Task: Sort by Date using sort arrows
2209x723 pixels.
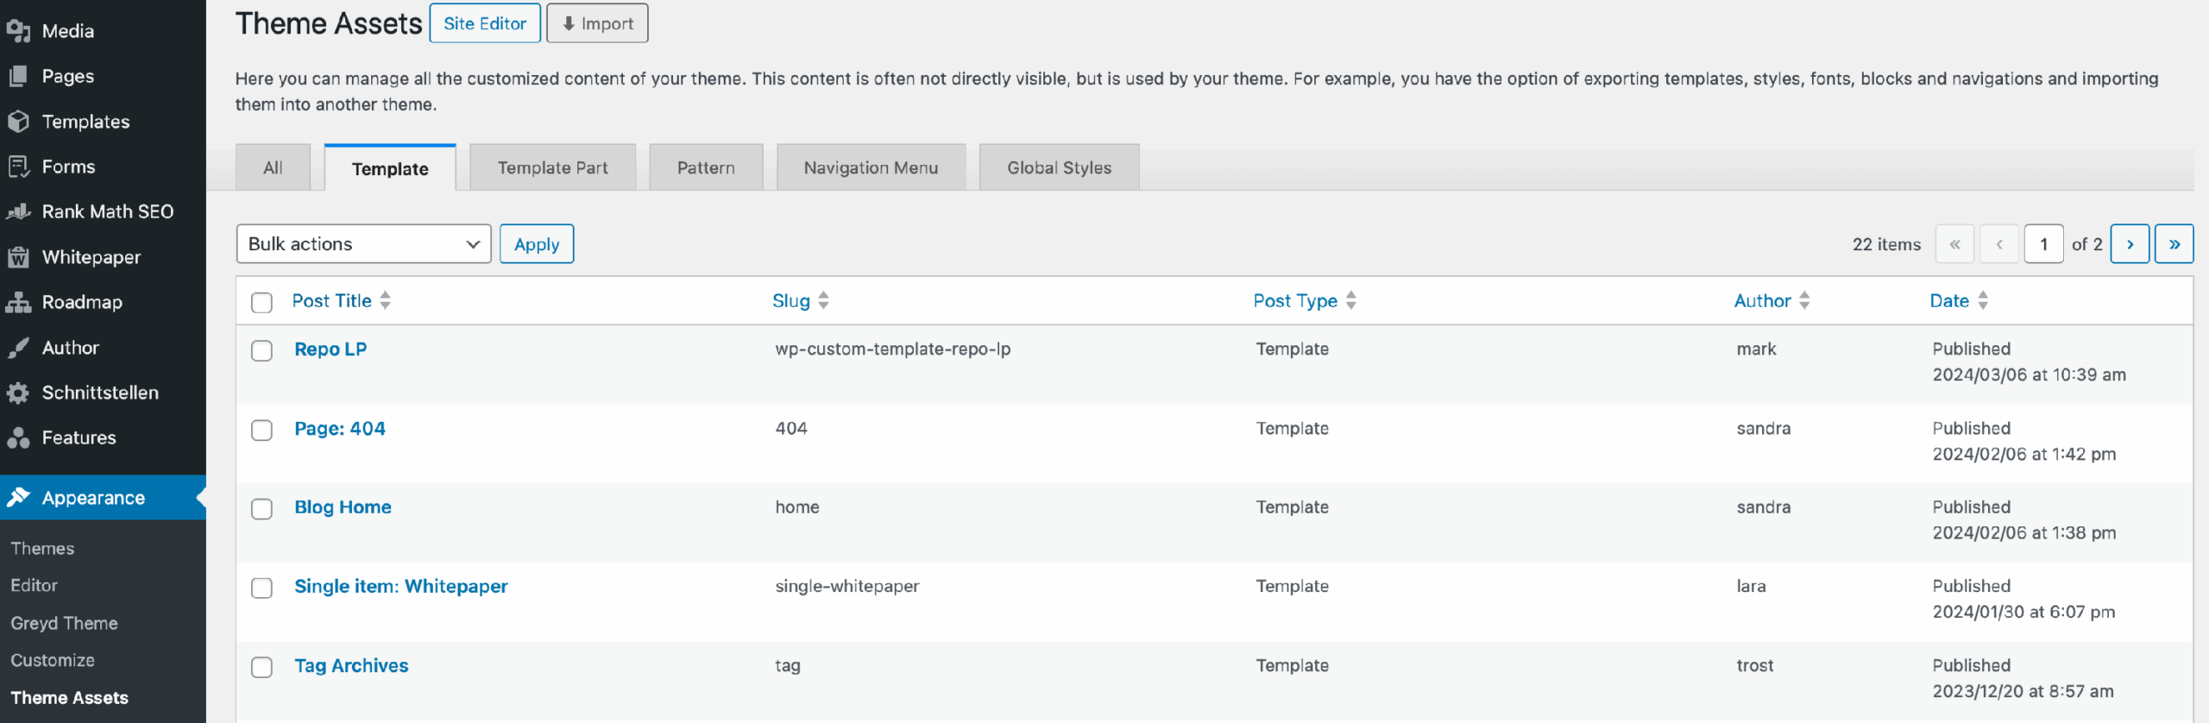Action: (x=1983, y=300)
